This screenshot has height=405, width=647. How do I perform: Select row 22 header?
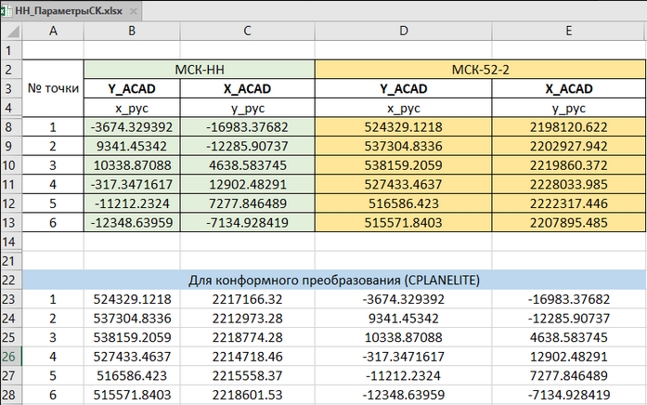click(x=10, y=281)
